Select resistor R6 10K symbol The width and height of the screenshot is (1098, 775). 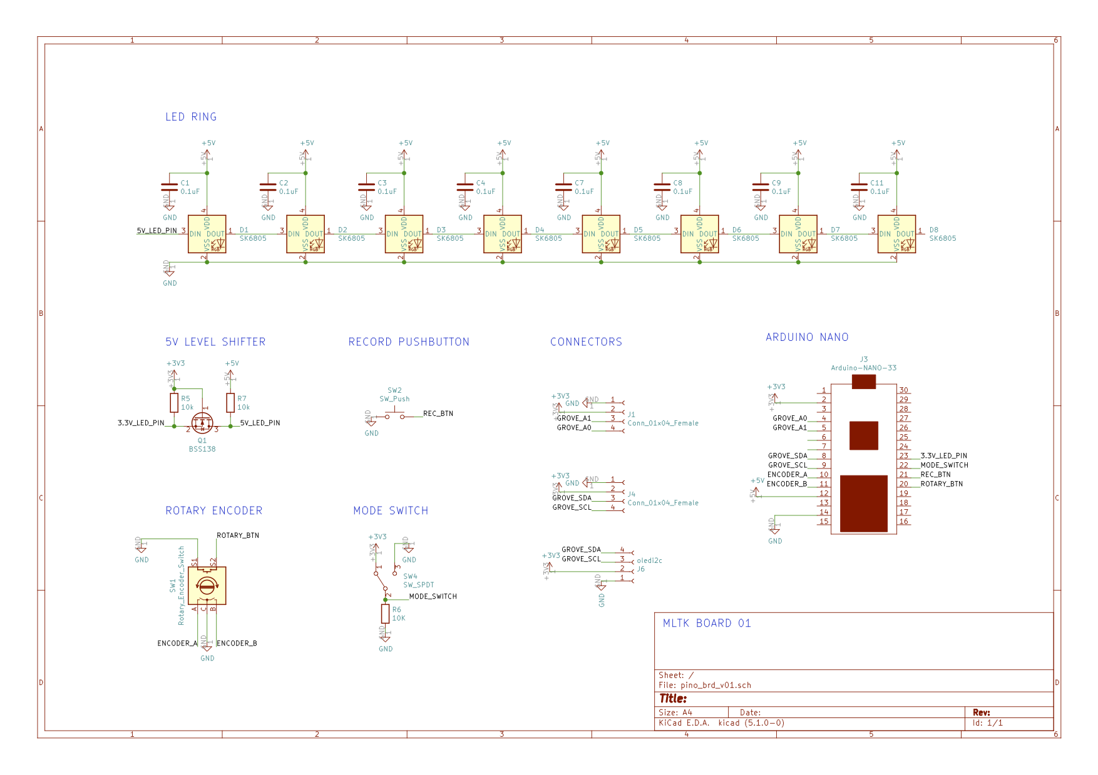tap(386, 614)
